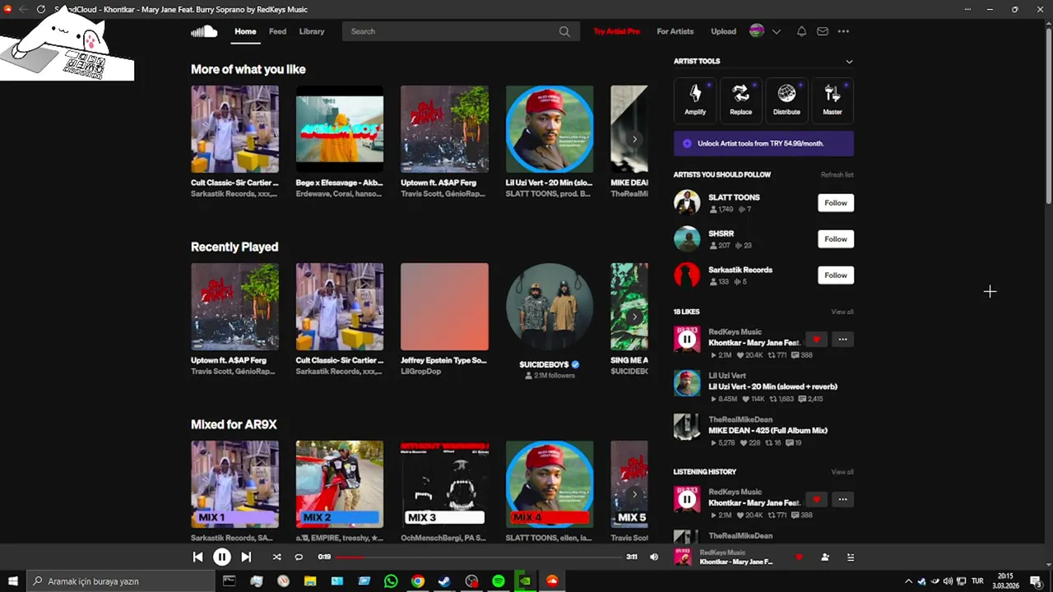Select the Master artist tool
Viewport: 1053px width, 592px height.
click(833, 99)
